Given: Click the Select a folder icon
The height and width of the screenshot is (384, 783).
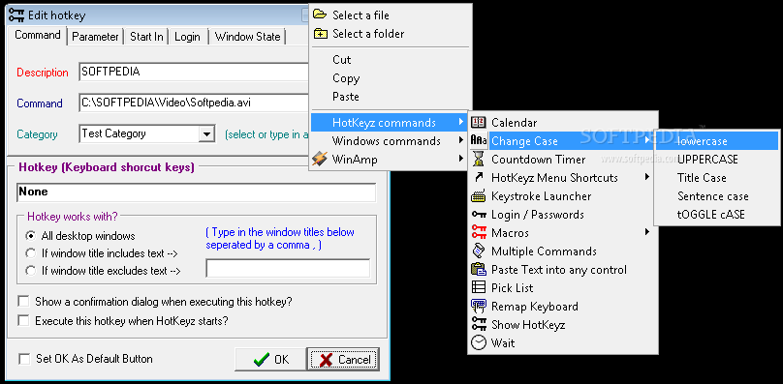Looking at the screenshot, I should (320, 34).
